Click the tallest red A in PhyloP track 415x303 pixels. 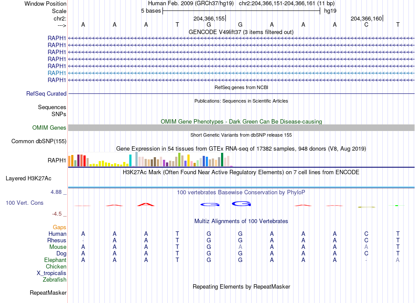(146, 204)
